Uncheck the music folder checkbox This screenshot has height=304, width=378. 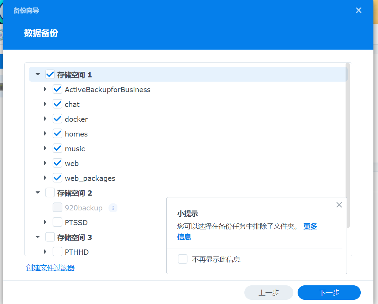pos(57,148)
